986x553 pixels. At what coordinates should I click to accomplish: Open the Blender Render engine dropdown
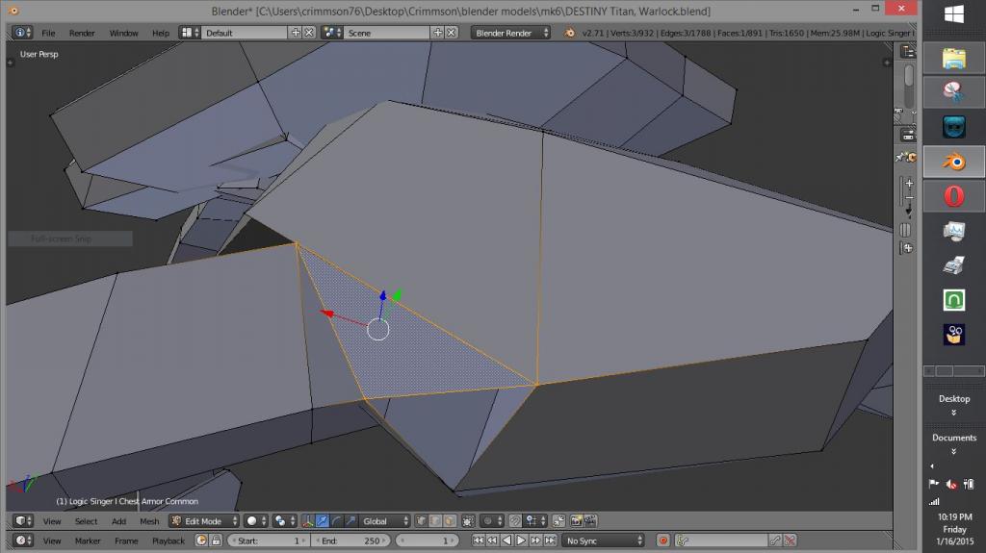coord(510,33)
